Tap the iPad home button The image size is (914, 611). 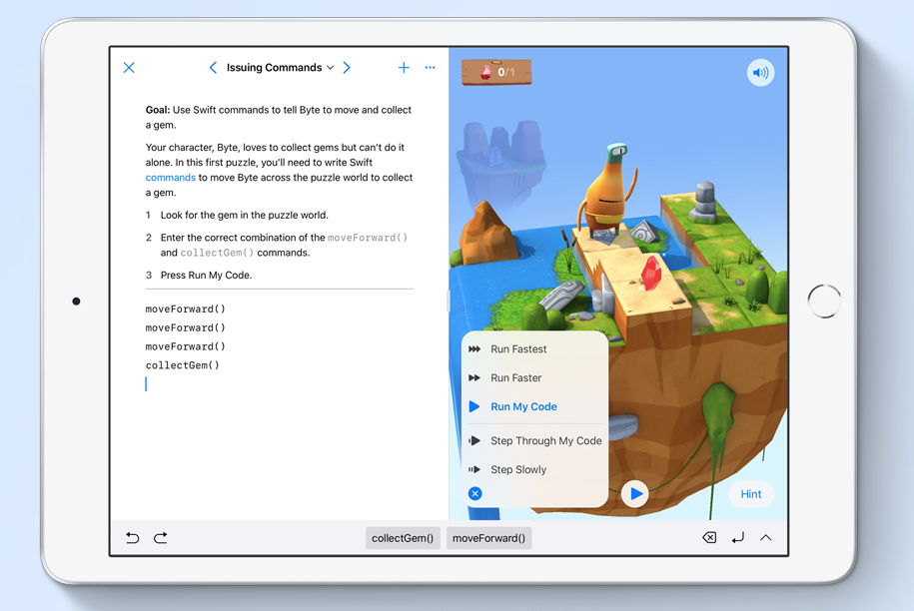coord(824,302)
